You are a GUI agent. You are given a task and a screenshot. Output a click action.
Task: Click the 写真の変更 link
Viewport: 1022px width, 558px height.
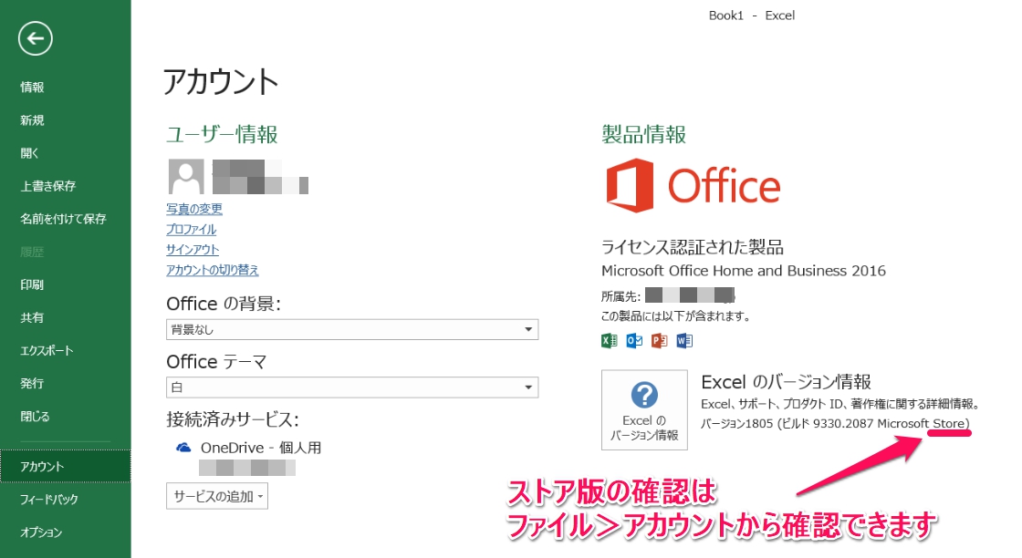pos(194,209)
